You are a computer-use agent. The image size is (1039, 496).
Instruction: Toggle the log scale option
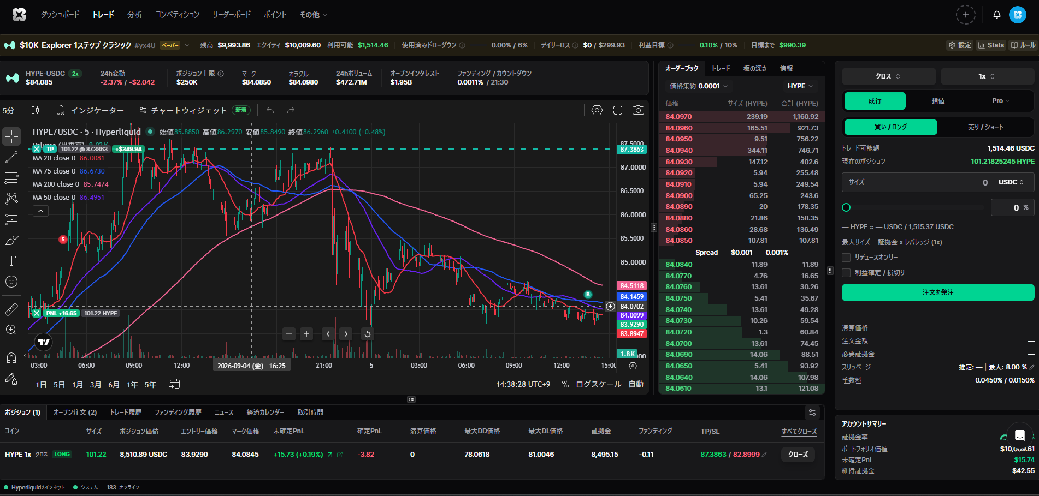(599, 384)
